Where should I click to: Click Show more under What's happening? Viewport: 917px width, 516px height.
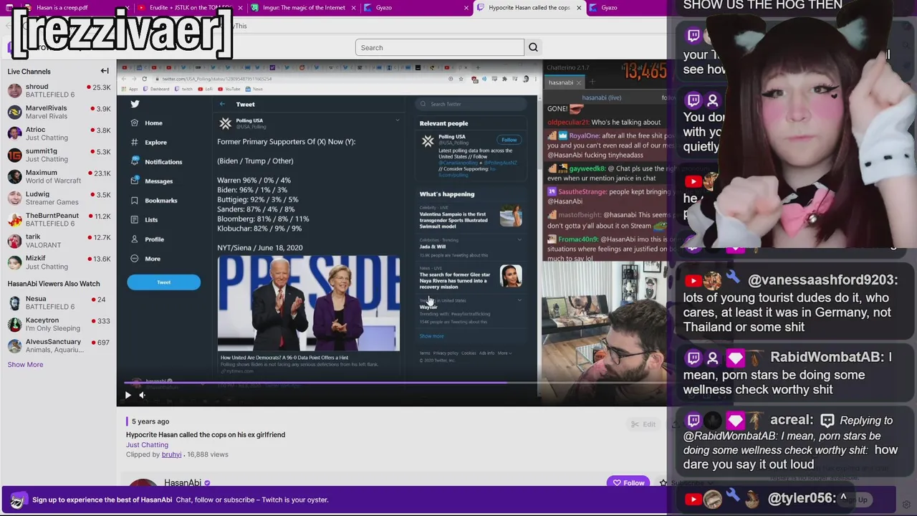tap(431, 336)
